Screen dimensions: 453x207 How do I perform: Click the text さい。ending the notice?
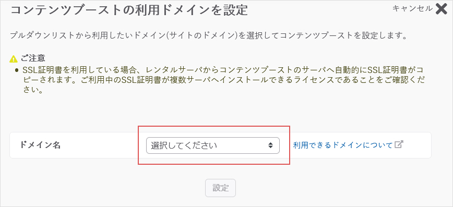click(x=33, y=90)
